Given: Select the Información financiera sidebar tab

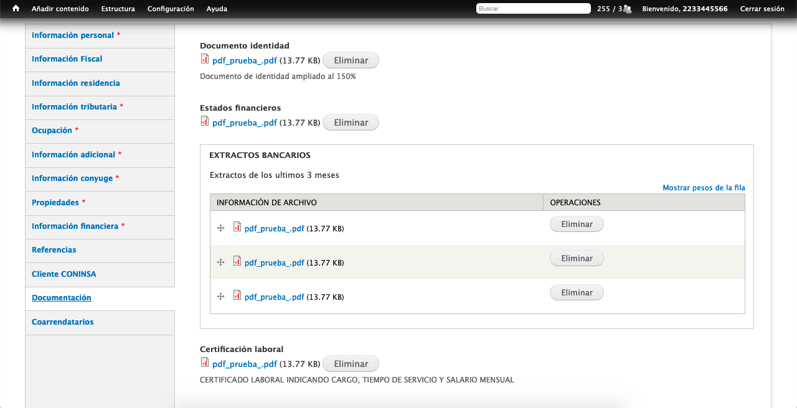Looking at the screenshot, I should point(75,226).
